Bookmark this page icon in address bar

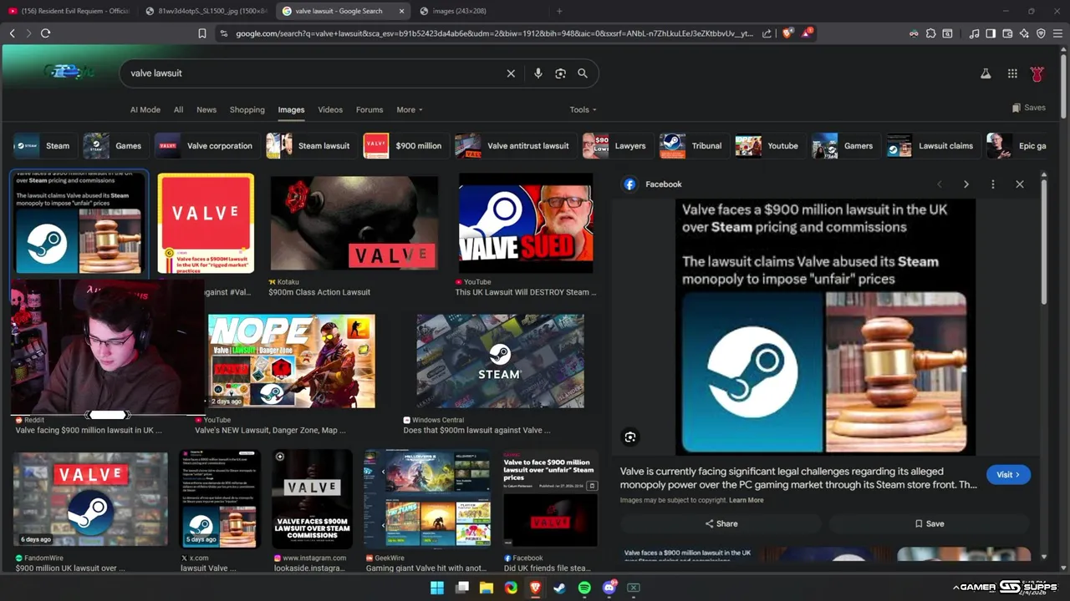(202, 33)
